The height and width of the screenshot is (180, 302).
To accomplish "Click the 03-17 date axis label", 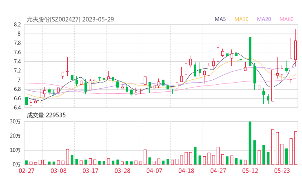I will click(90, 171).
